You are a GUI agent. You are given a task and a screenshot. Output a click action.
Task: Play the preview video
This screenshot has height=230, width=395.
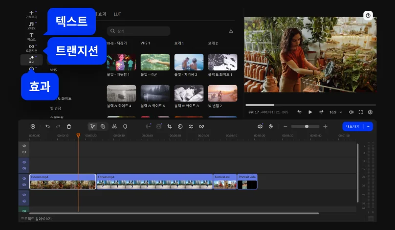pos(310,112)
